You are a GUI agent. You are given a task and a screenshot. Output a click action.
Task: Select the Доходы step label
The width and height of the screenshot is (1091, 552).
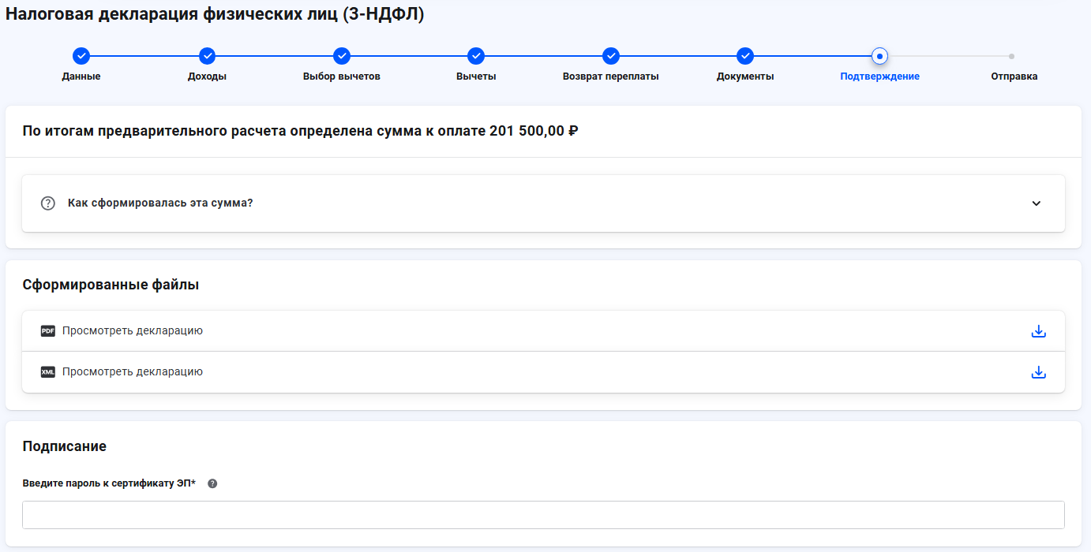207,76
